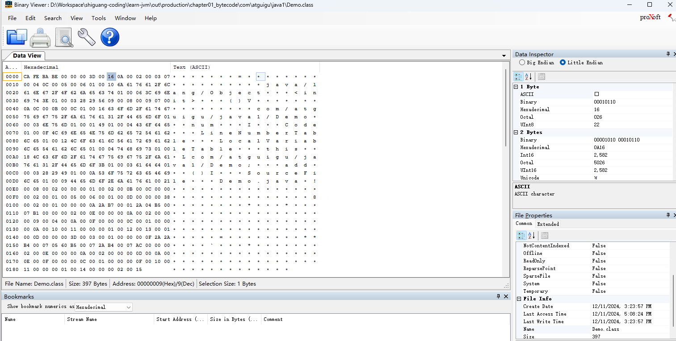The width and height of the screenshot is (676, 341).
Task: Open the Edit menu
Action: pos(30,18)
